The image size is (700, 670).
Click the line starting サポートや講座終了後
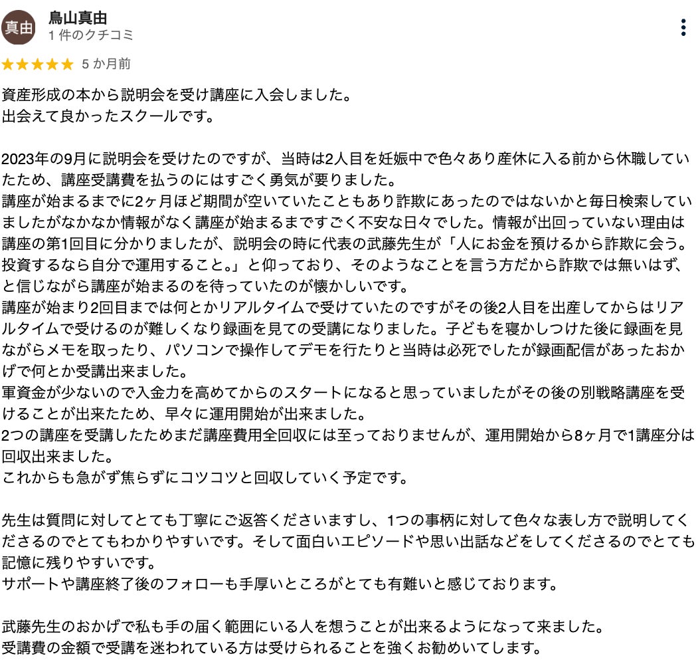280,584
